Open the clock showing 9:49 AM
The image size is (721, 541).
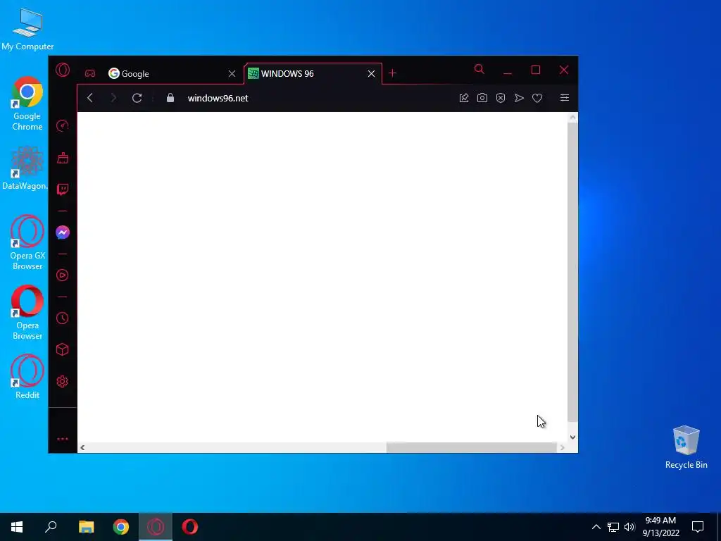pyautogui.click(x=660, y=527)
